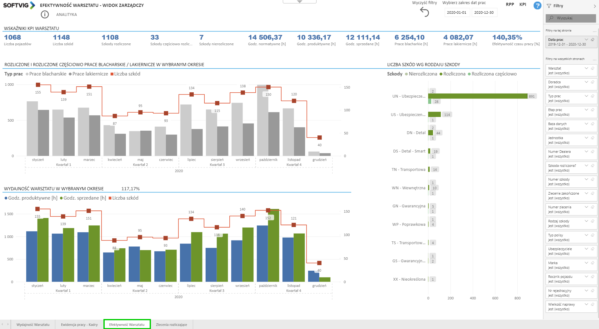Expand the Typ prac filter chevron
The width and height of the screenshot is (599, 329).
[586, 96]
